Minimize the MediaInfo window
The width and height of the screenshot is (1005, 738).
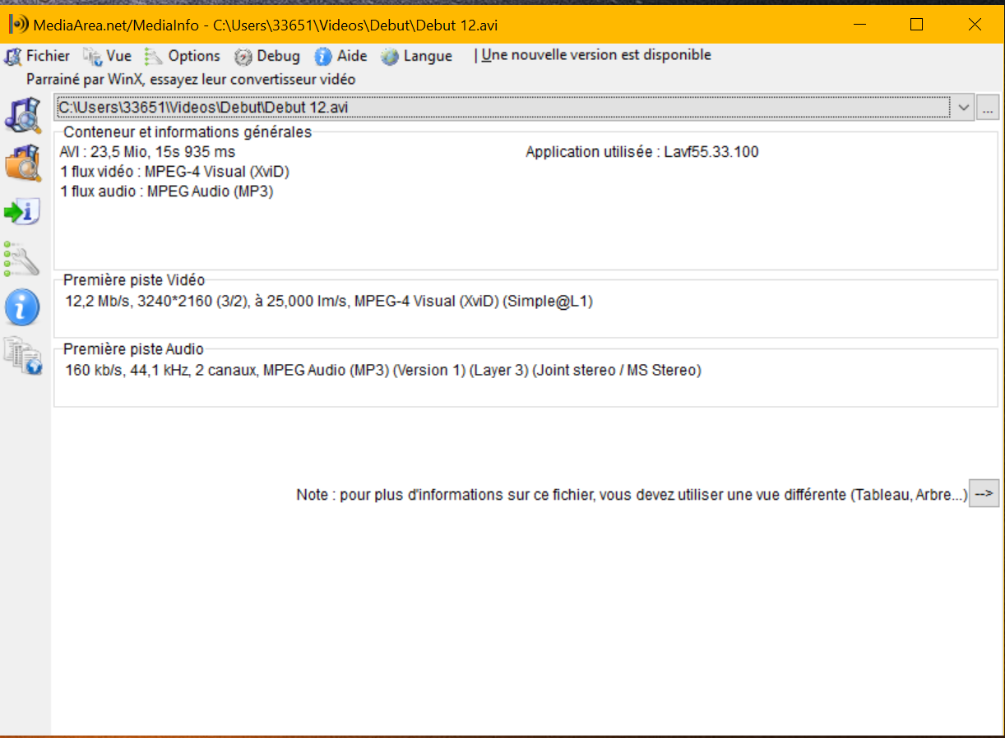tap(860, 25)
